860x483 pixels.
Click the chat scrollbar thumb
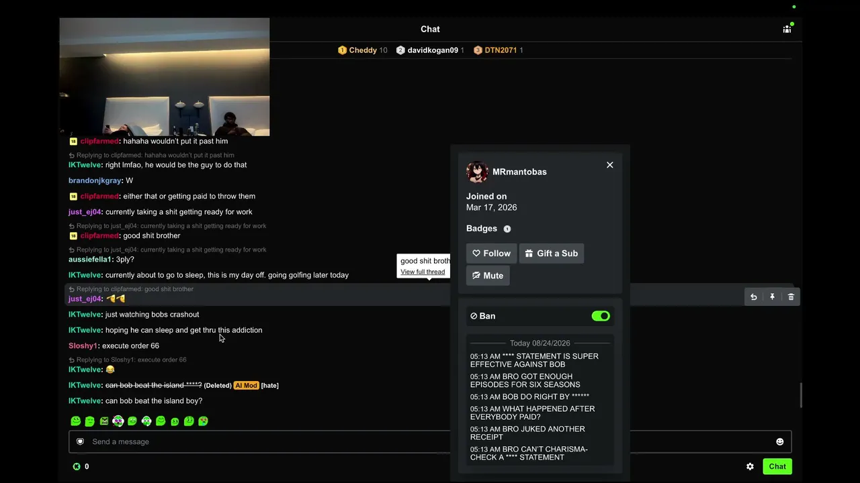click(800, 394)
